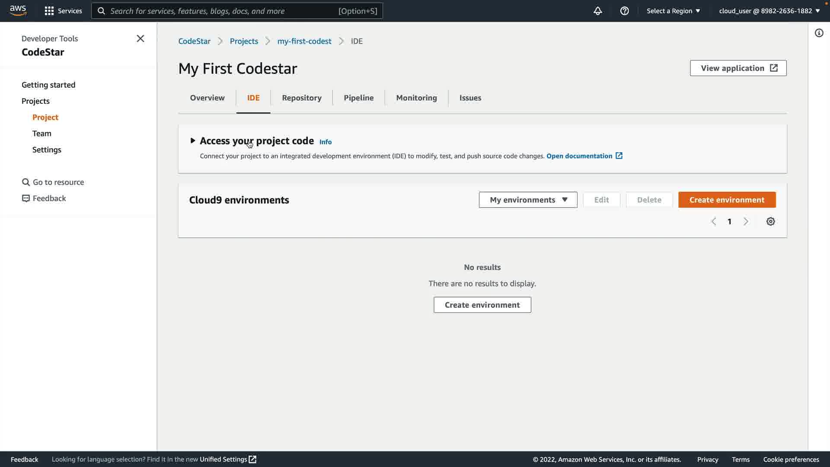Open the My environments dropdown
Image resolution: width=830 pixels, height=467 pixels.
pos(528,200)
